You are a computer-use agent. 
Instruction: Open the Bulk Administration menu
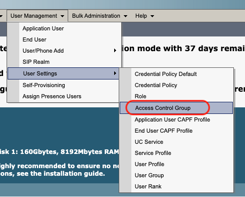click(x=100, y=16)
